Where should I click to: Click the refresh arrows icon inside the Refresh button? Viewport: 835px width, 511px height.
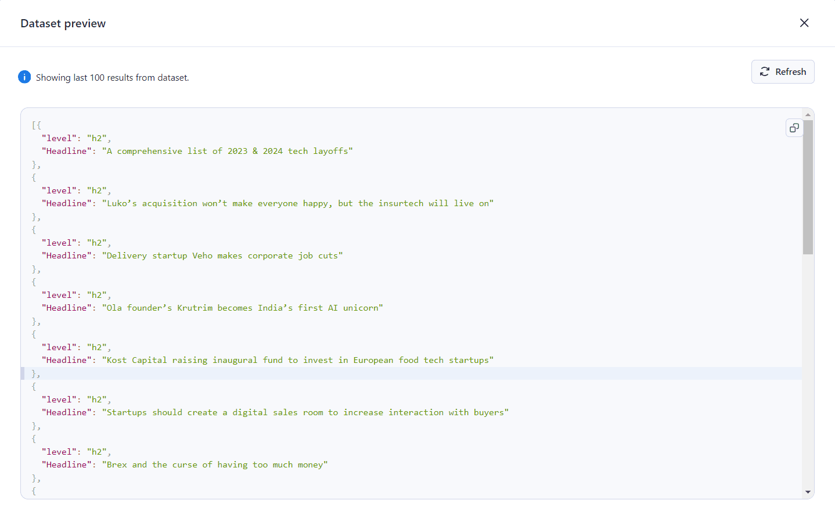point(765,71)
